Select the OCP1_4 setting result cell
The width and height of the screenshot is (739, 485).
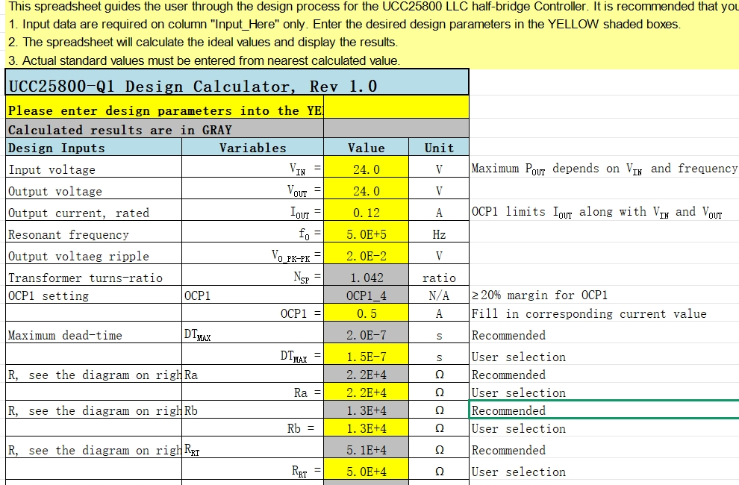366,295
